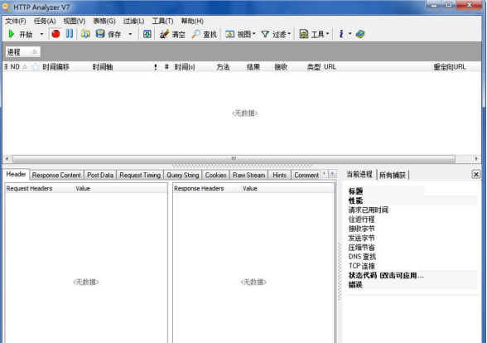Open the Grid (表格) menu
This screenshot has height=343, width=487.
pos(104,22)
